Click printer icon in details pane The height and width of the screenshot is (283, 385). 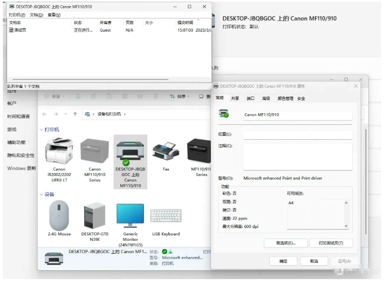pyautogui.click(x=54, y=259)
